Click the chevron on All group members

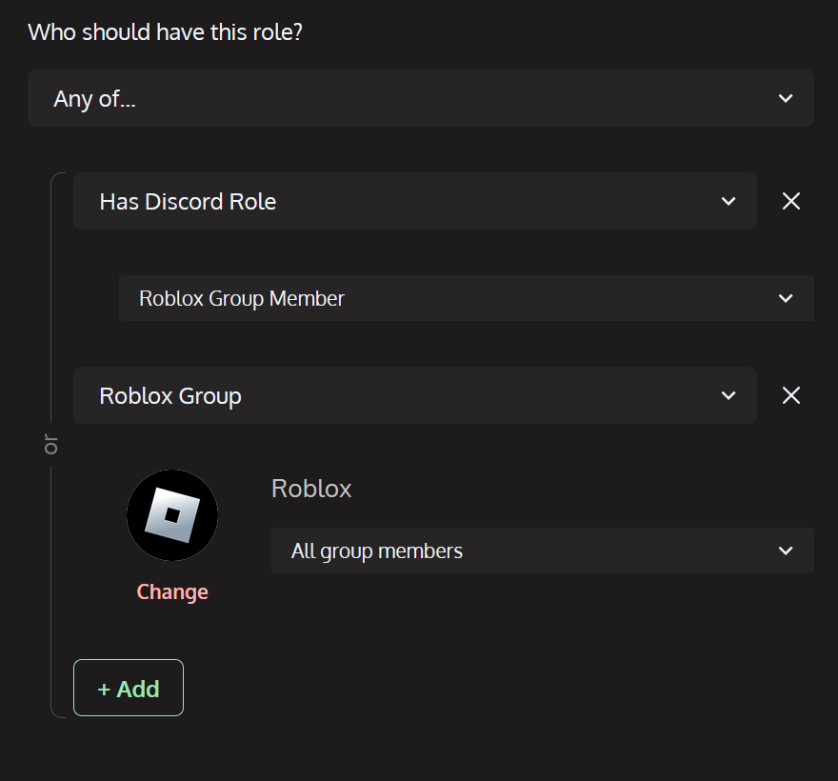pos(786,551)
